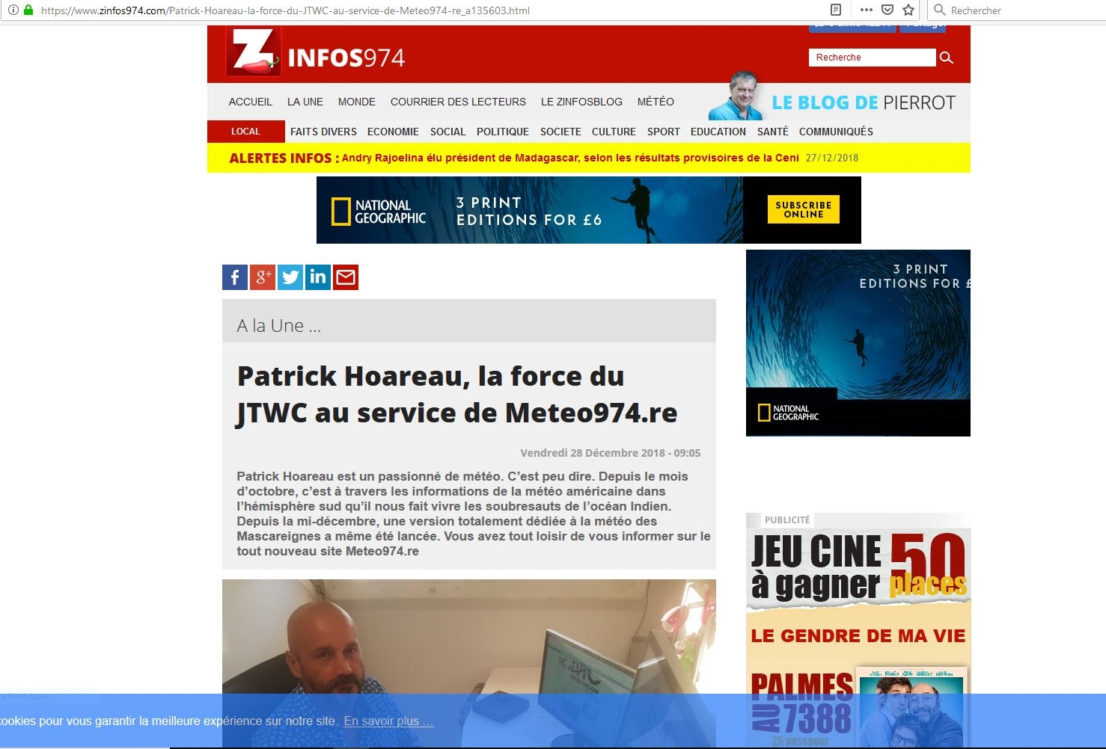Image resolution: width=1106 pixels, height=749 pixels.
Task: Open MÉTÉO page
Action: click(656, 102)
